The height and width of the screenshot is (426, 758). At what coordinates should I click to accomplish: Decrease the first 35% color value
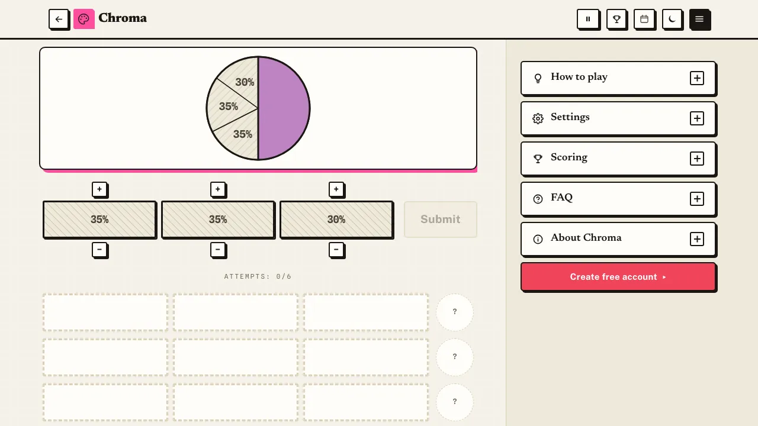coord(99,250)
